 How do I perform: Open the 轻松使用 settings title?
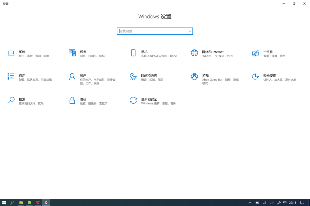pos(270,75)
